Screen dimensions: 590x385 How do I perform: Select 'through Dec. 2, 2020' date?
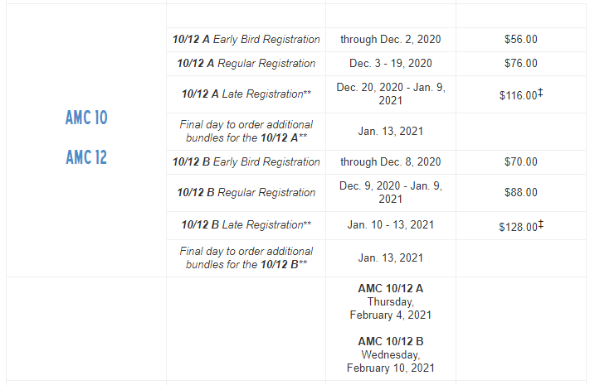[x=391, y=40]
